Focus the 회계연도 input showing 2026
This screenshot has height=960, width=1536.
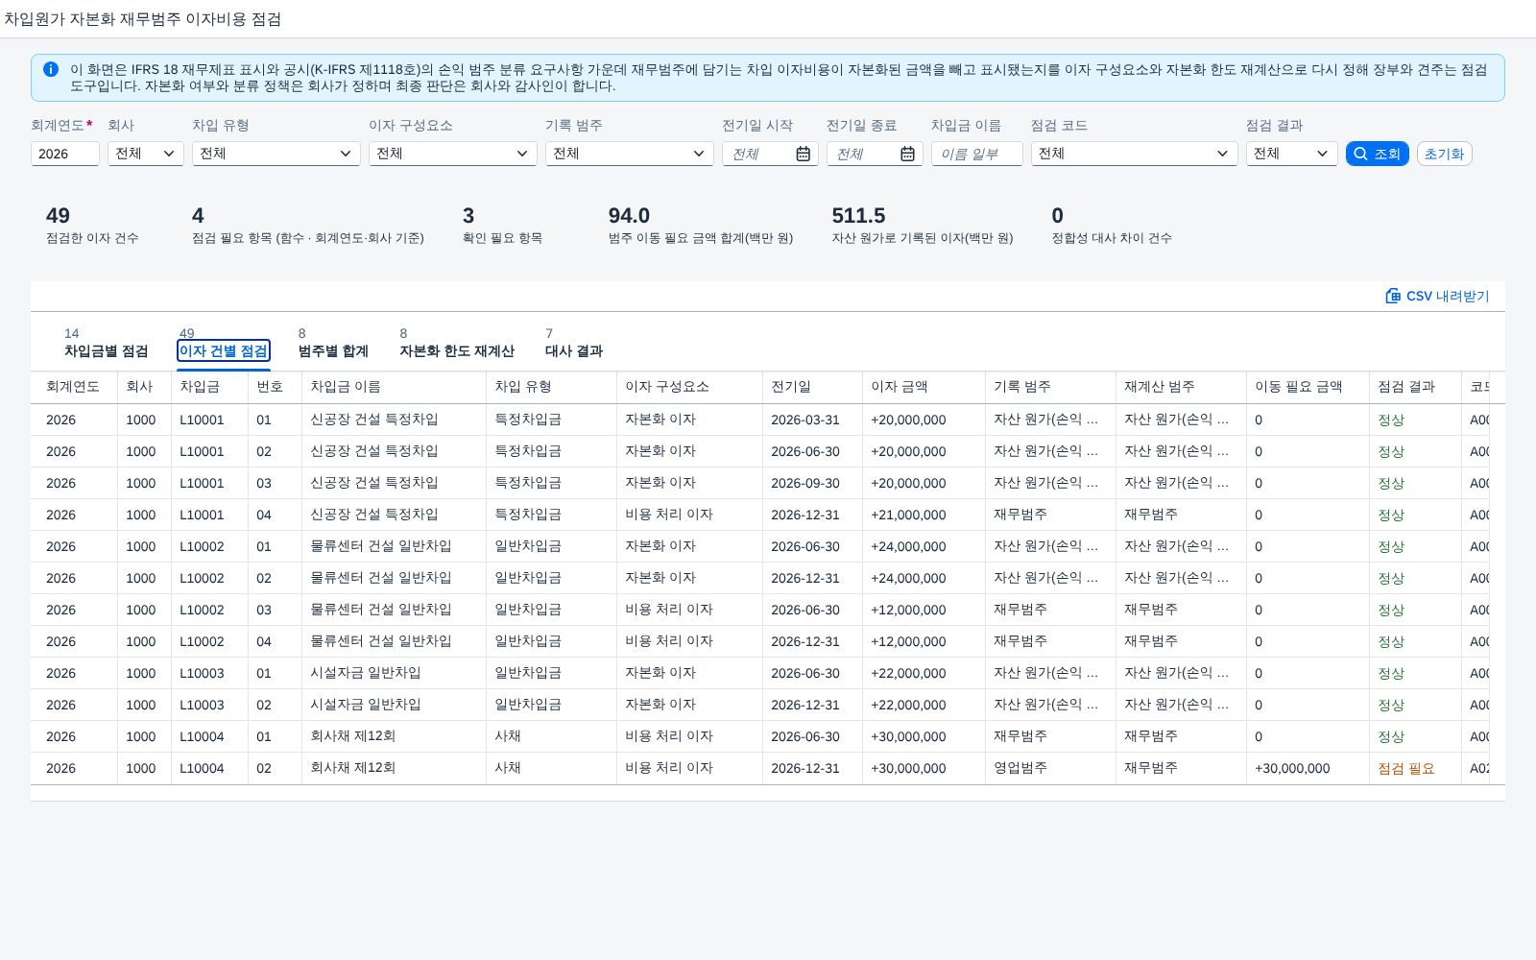point(65,154)
